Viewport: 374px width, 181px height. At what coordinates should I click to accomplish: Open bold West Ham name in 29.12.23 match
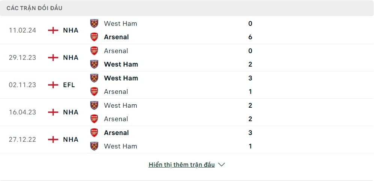tap(121, 64)
